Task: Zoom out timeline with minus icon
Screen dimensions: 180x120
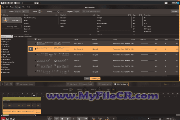Action: pos(177,115)
